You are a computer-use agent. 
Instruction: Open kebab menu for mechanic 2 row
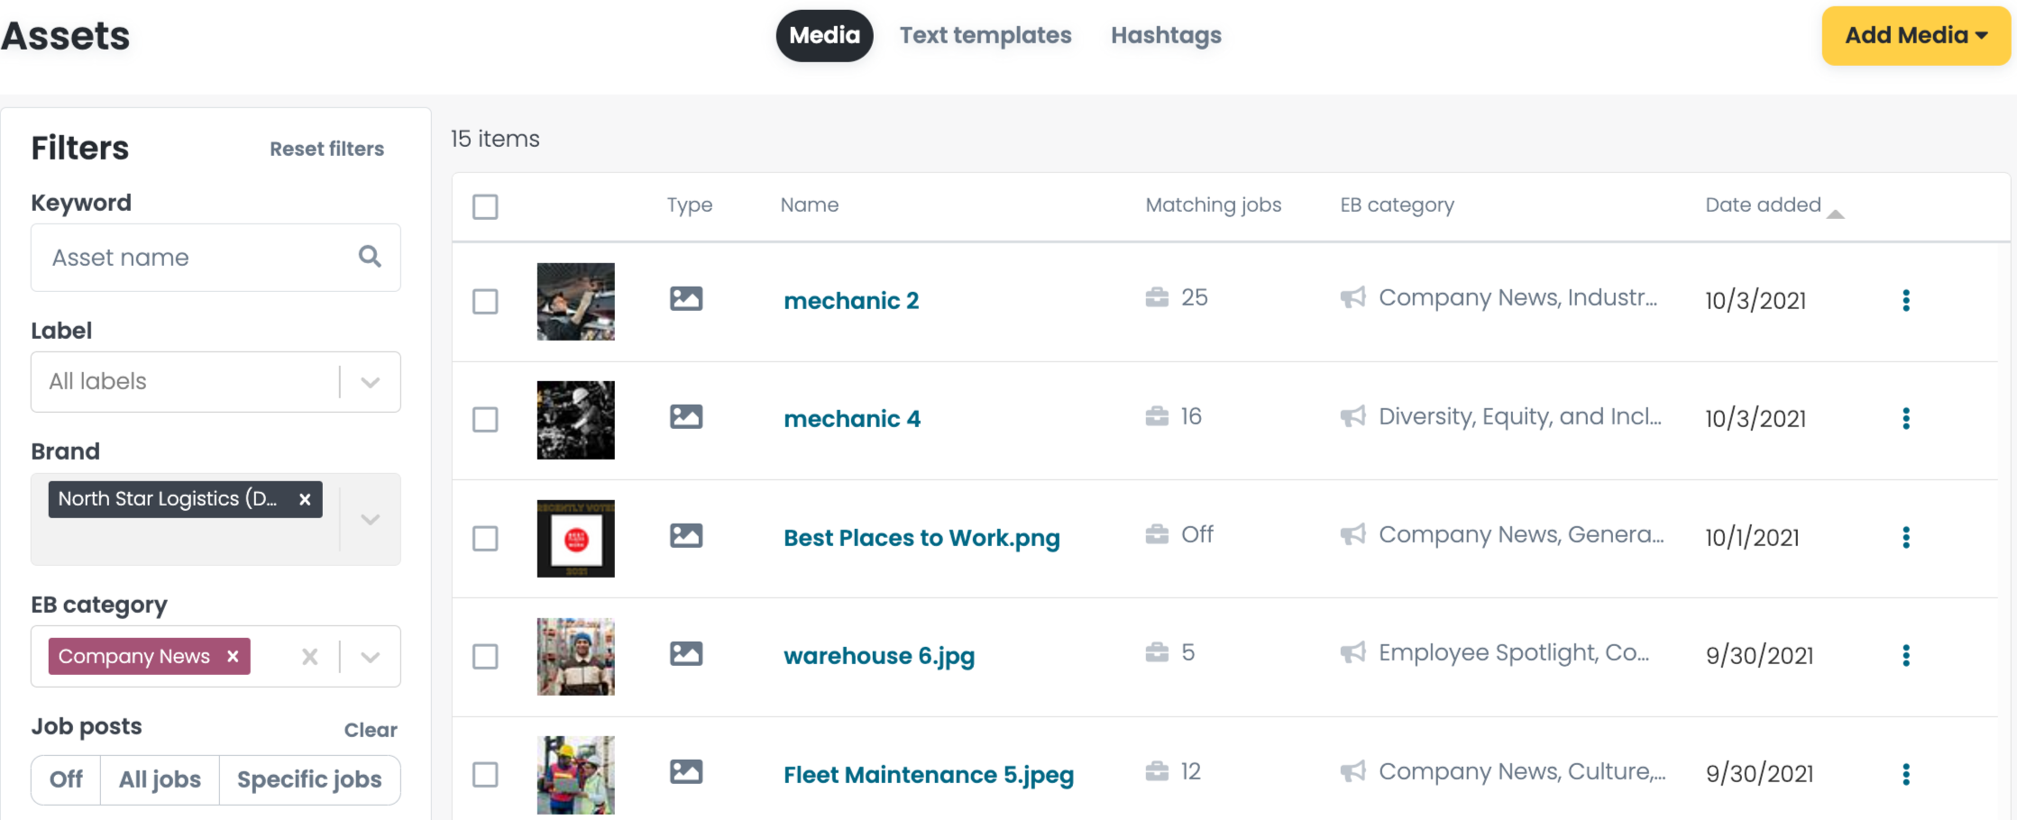point(1905,300)
